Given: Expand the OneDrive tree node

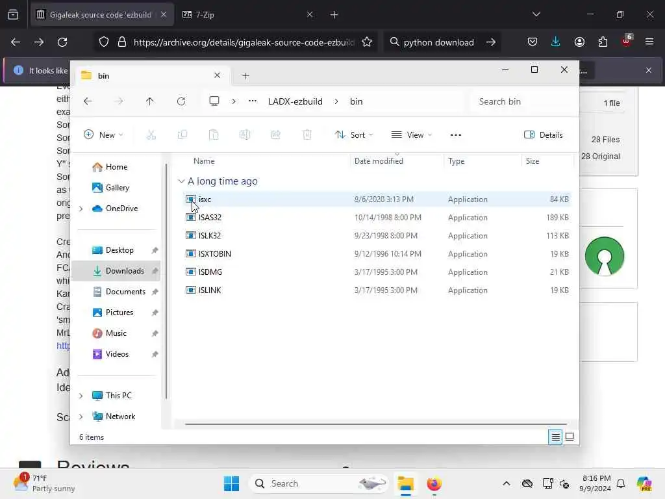Looking at the screenshot, I should click(x=81, y=209).
